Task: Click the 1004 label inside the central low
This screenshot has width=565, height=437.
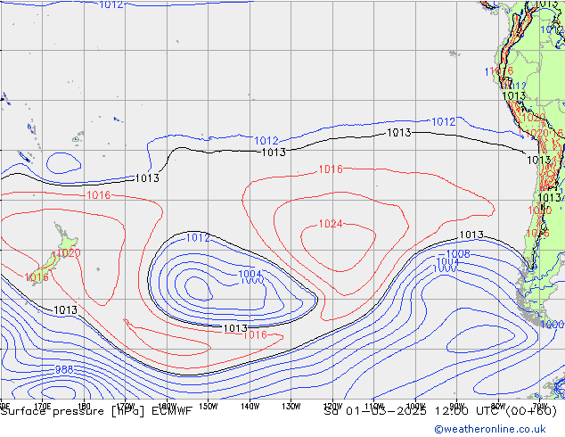Action: tap(250, 274)
